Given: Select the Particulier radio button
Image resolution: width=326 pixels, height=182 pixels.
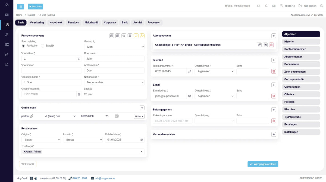Looking at the screenshot, I should [23, 46].
